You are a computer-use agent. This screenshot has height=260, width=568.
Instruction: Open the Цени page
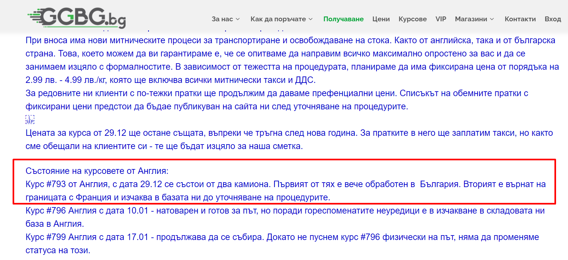(x=381, y=19)
